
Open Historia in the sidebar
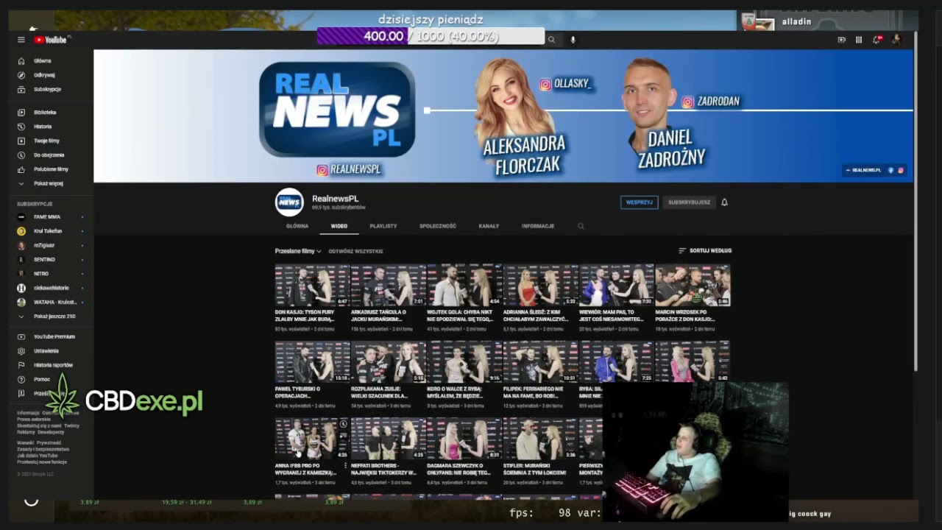(x=43, y=127)
